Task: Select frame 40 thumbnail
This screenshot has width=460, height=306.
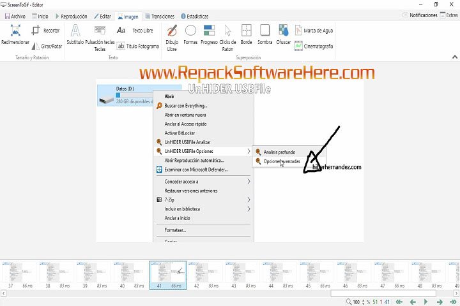Action: [131, 275]
